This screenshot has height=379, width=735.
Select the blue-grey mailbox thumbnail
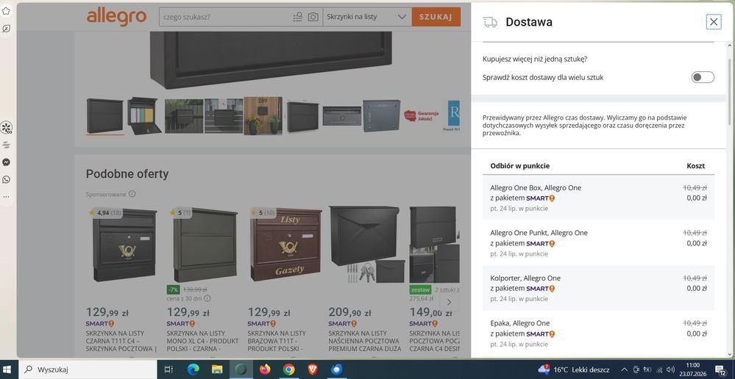point(382,116)
